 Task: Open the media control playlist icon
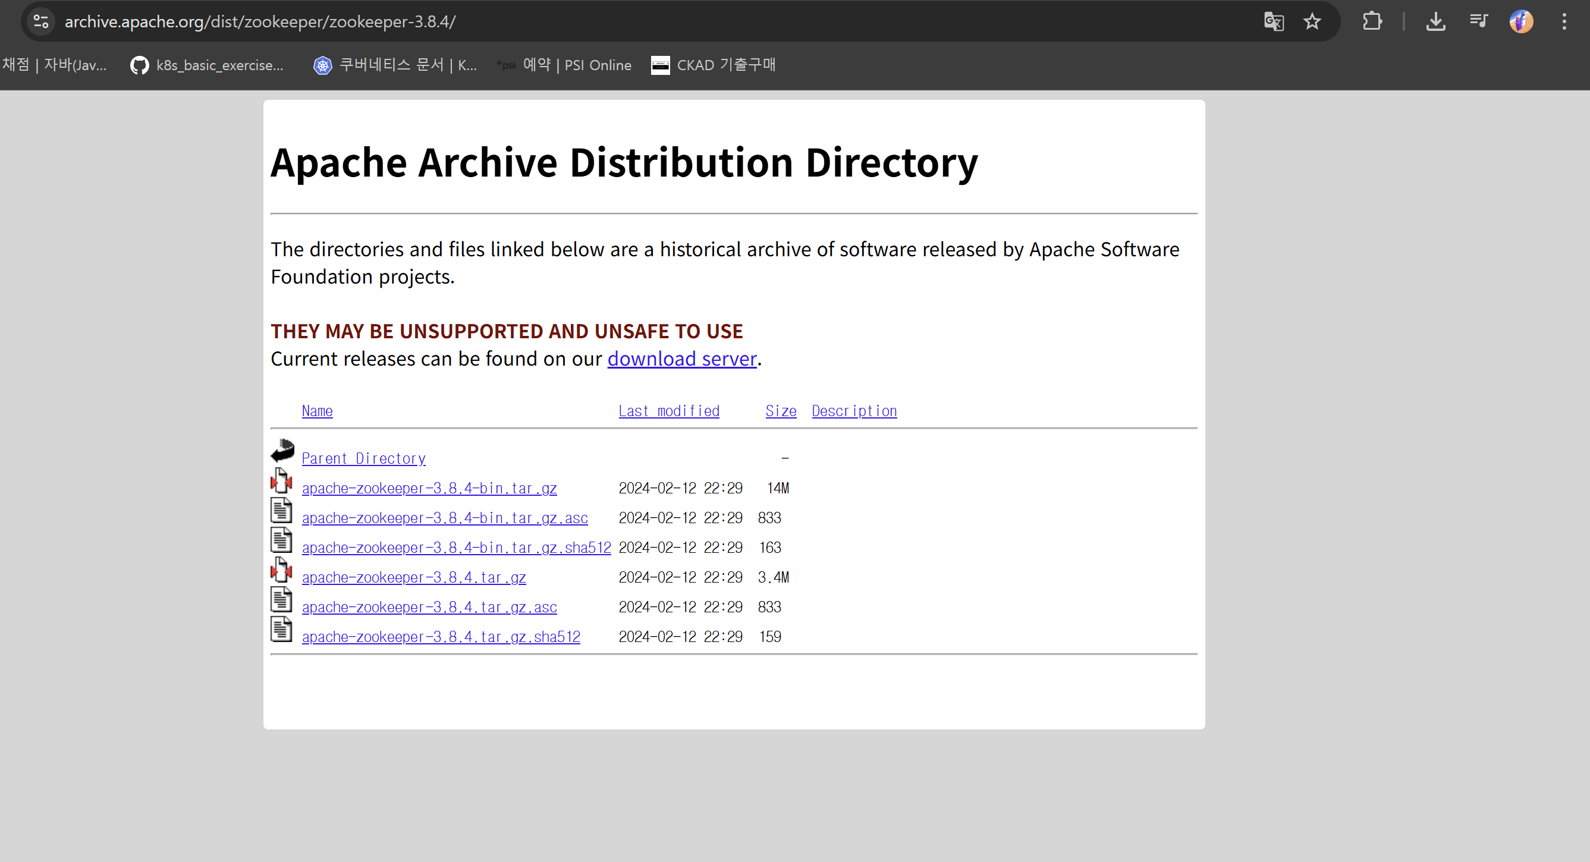tap(1479, 21)
